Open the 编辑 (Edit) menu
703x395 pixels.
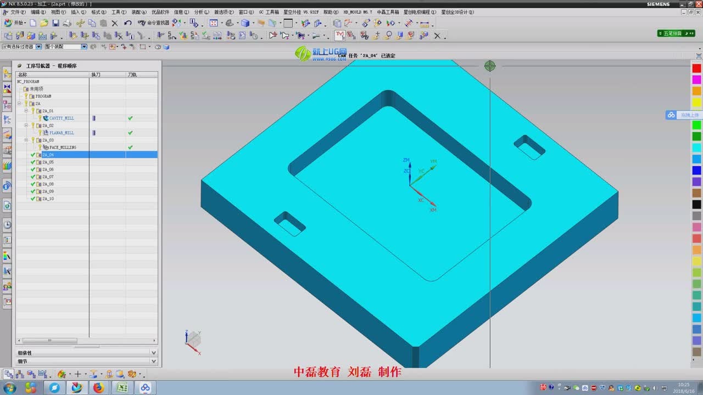(38, 12)
